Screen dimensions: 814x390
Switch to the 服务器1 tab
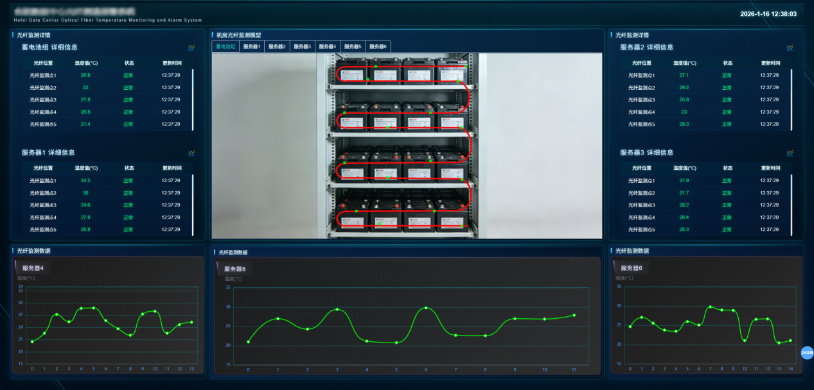252,47
